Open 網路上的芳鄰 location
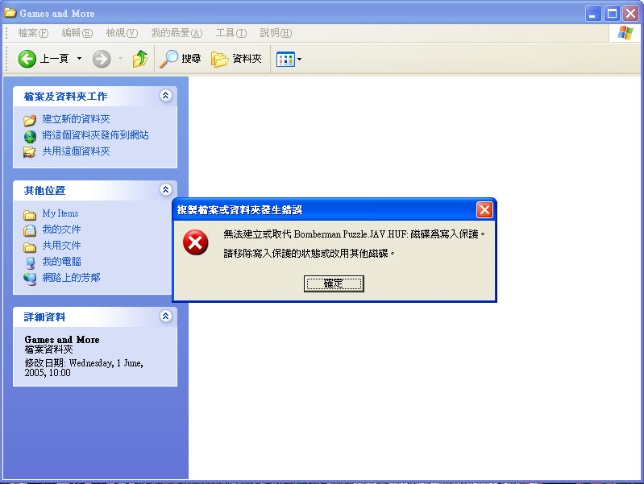644x484 pixels. 72,278
